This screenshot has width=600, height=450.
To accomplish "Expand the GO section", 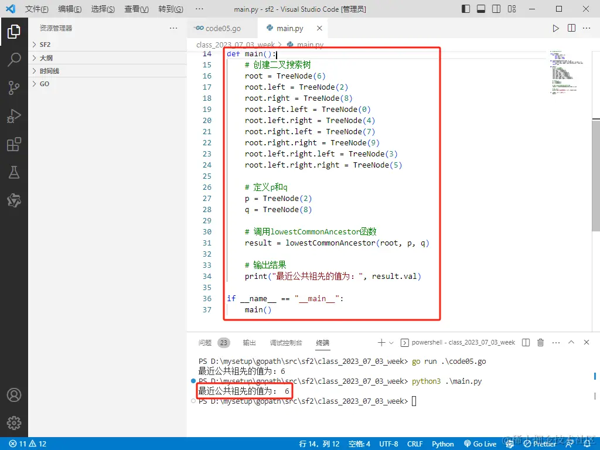I will coord(108,84).
